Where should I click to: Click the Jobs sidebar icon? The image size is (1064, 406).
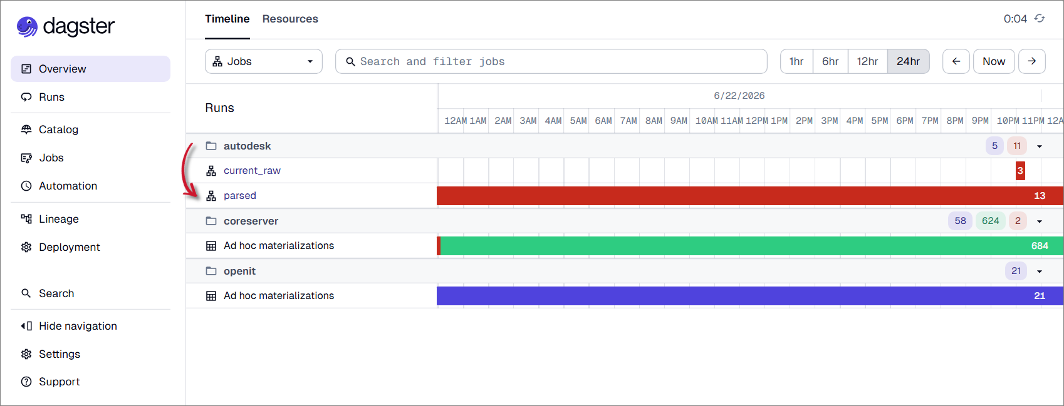pos(26,158)
